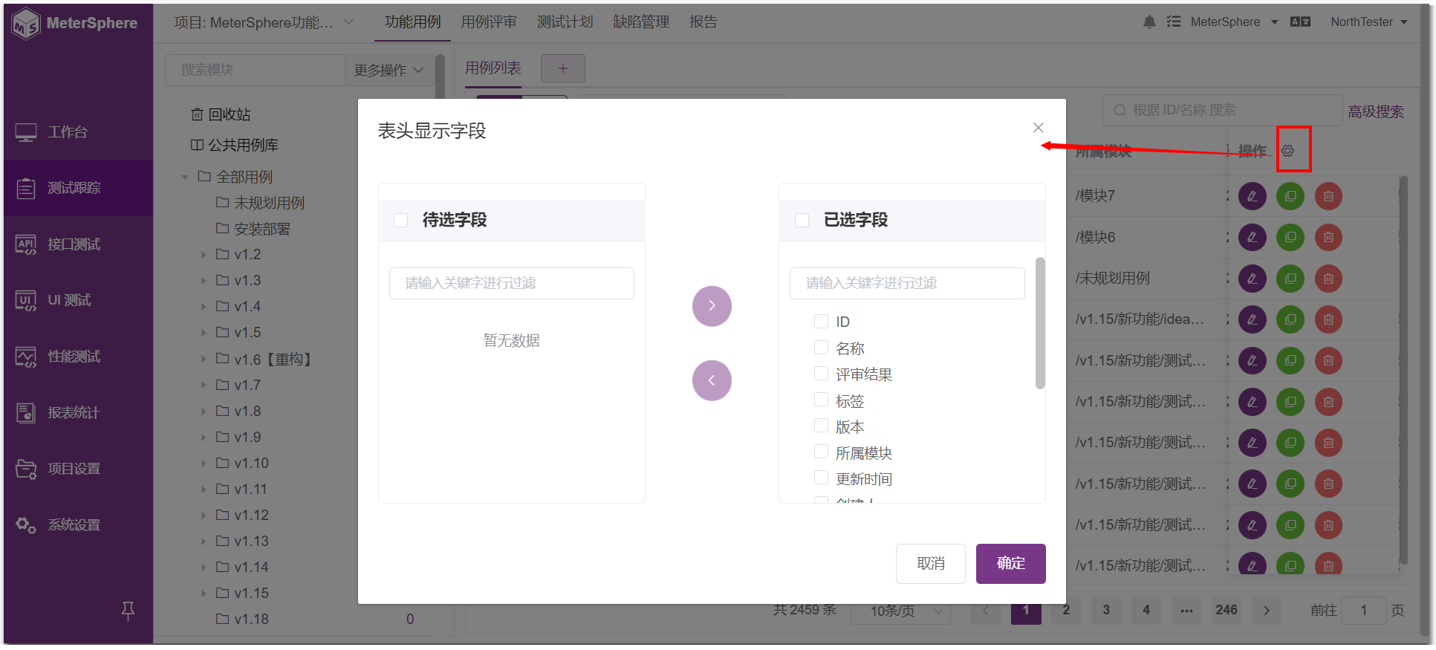Switch to the 测试计划 tab

click(565, 22)
